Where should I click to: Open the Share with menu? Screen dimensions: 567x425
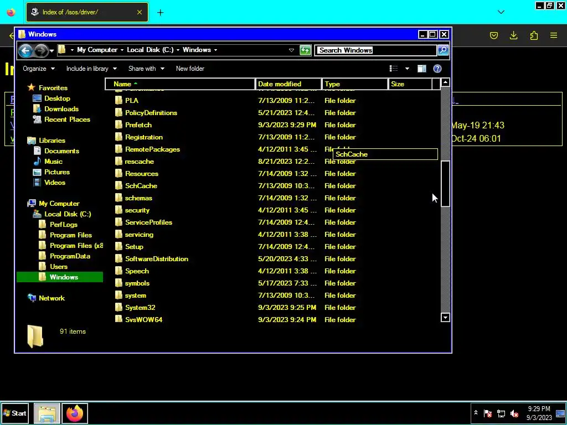coord(146,69)
